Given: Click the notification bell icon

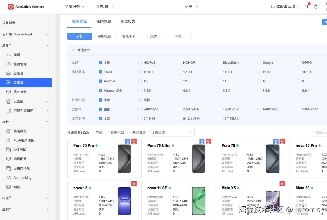Looking at the screenshot, I should 306,6.
